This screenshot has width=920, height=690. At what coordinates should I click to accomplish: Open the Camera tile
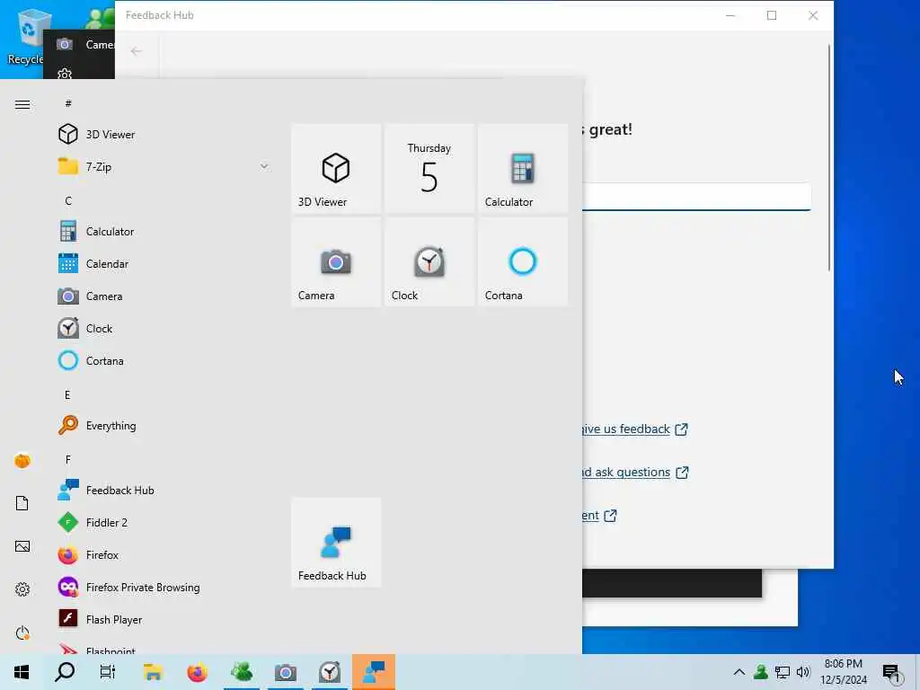tap(336, 261)
